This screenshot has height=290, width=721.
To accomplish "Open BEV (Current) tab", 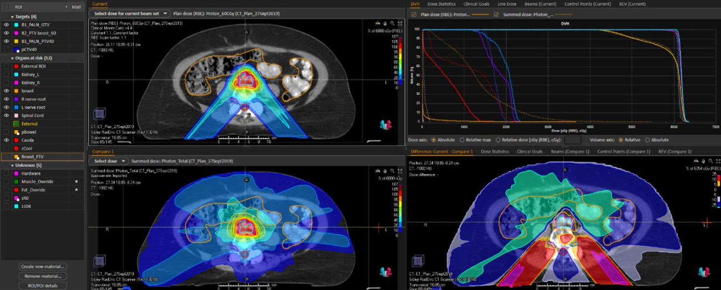I will 632,4.
